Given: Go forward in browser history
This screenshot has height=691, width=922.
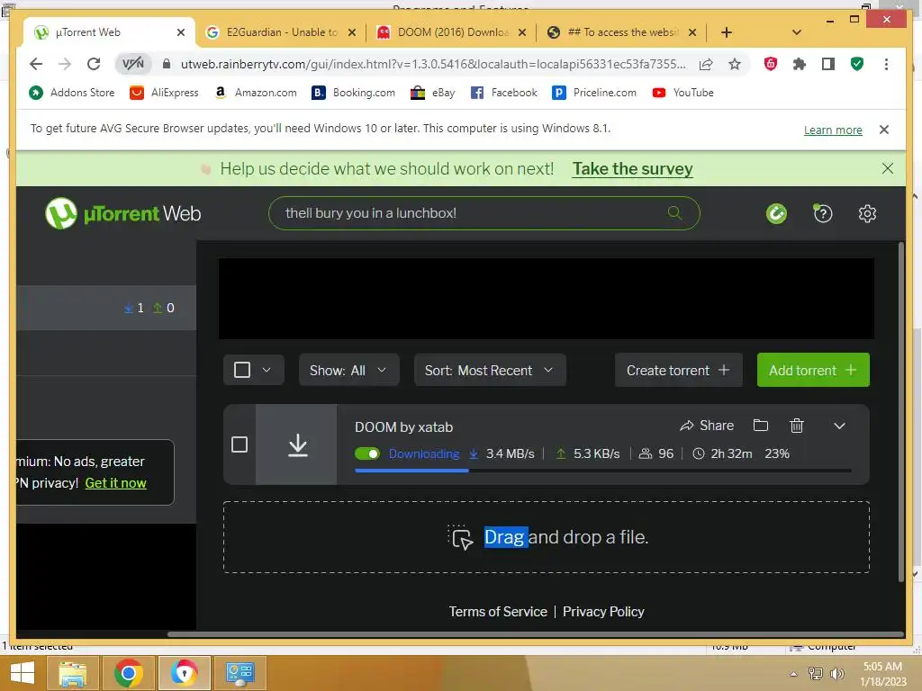Looking at the screenshot, I should (65, 64).
